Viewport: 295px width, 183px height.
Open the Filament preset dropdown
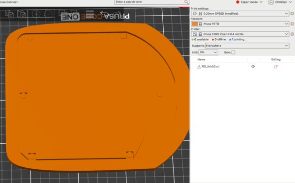click(x=240, y=24)
